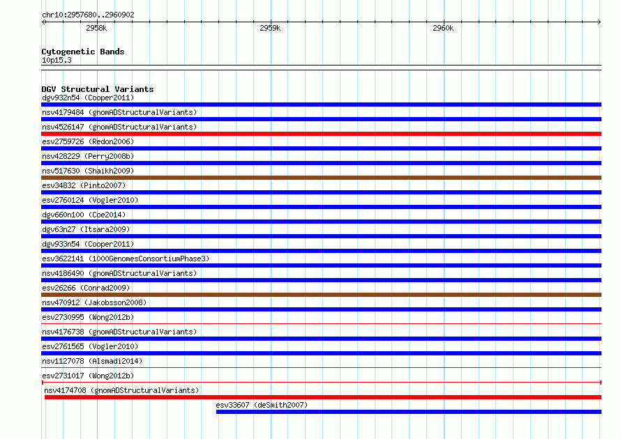The image size is (621, 439).
Task: Select the thin red line under nsv1127078
Action: pyautogui.click(x=321, y=368)
